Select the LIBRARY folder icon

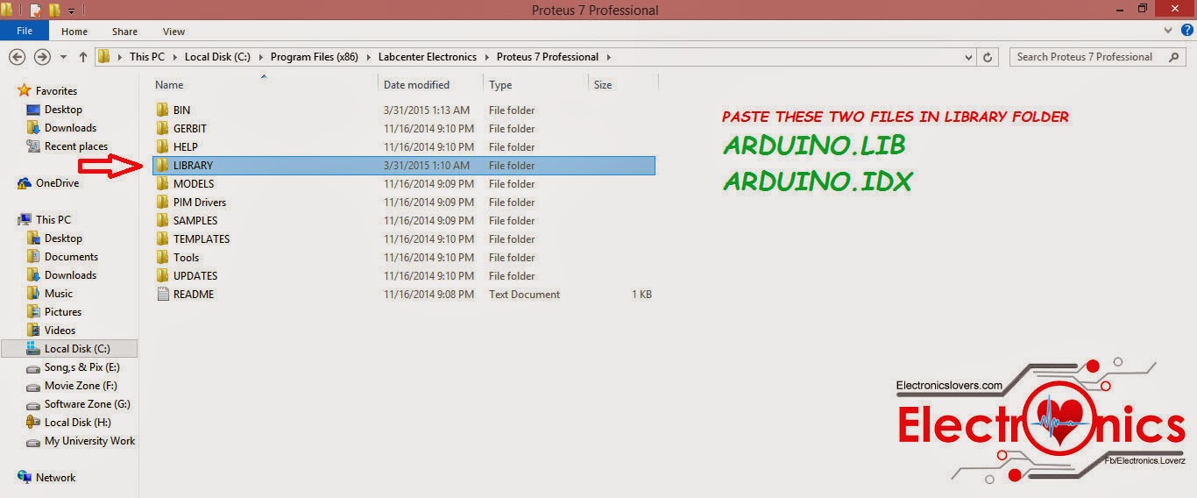[162, 166]
